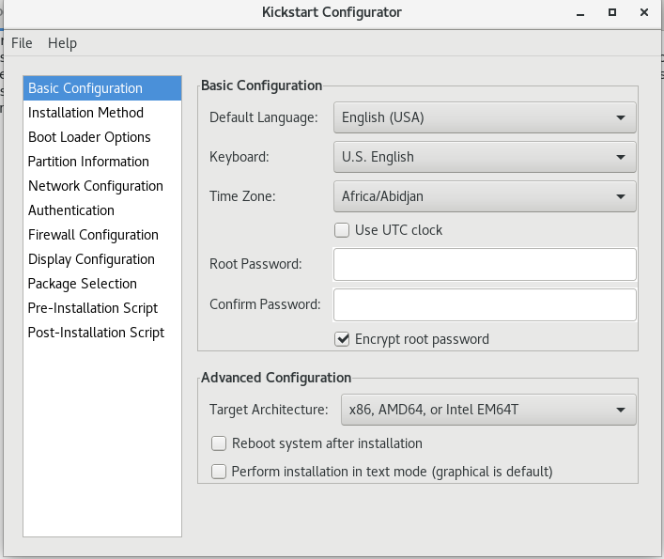Select Network Configuration in sidebar
The height and width of the screenshot is (559, 664).
(x=95, y=186)
